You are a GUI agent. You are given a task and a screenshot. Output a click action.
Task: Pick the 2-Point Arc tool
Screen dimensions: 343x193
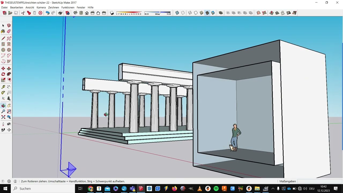[9, 55]
